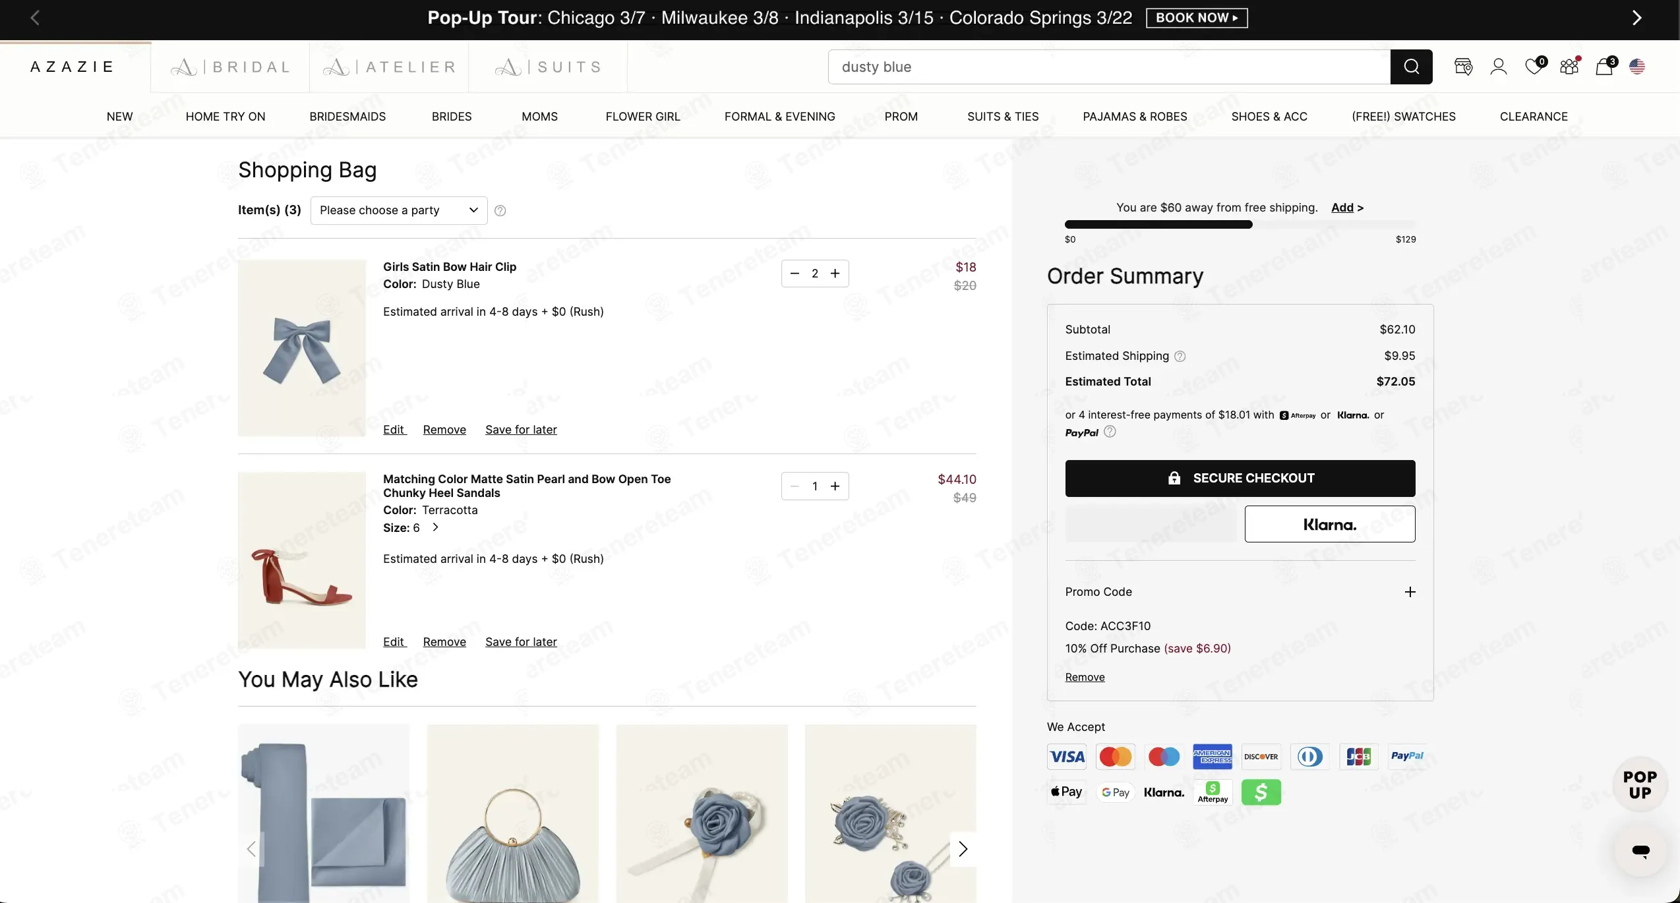Click the Azazie Atelier logo tab

[389, 67]
